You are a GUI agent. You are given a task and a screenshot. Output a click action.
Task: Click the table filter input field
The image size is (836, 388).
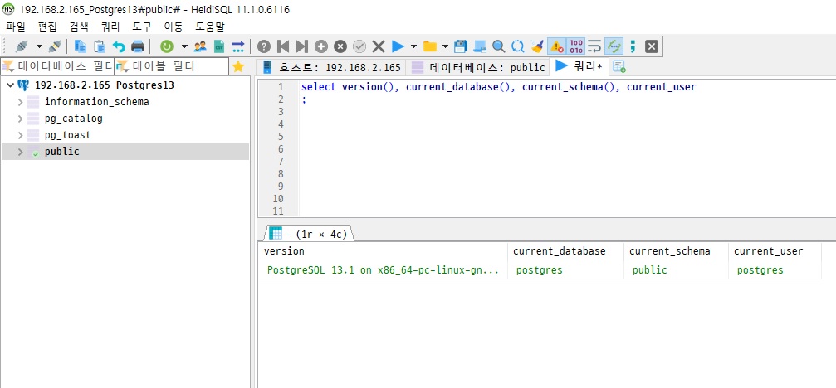click(172, 66)
